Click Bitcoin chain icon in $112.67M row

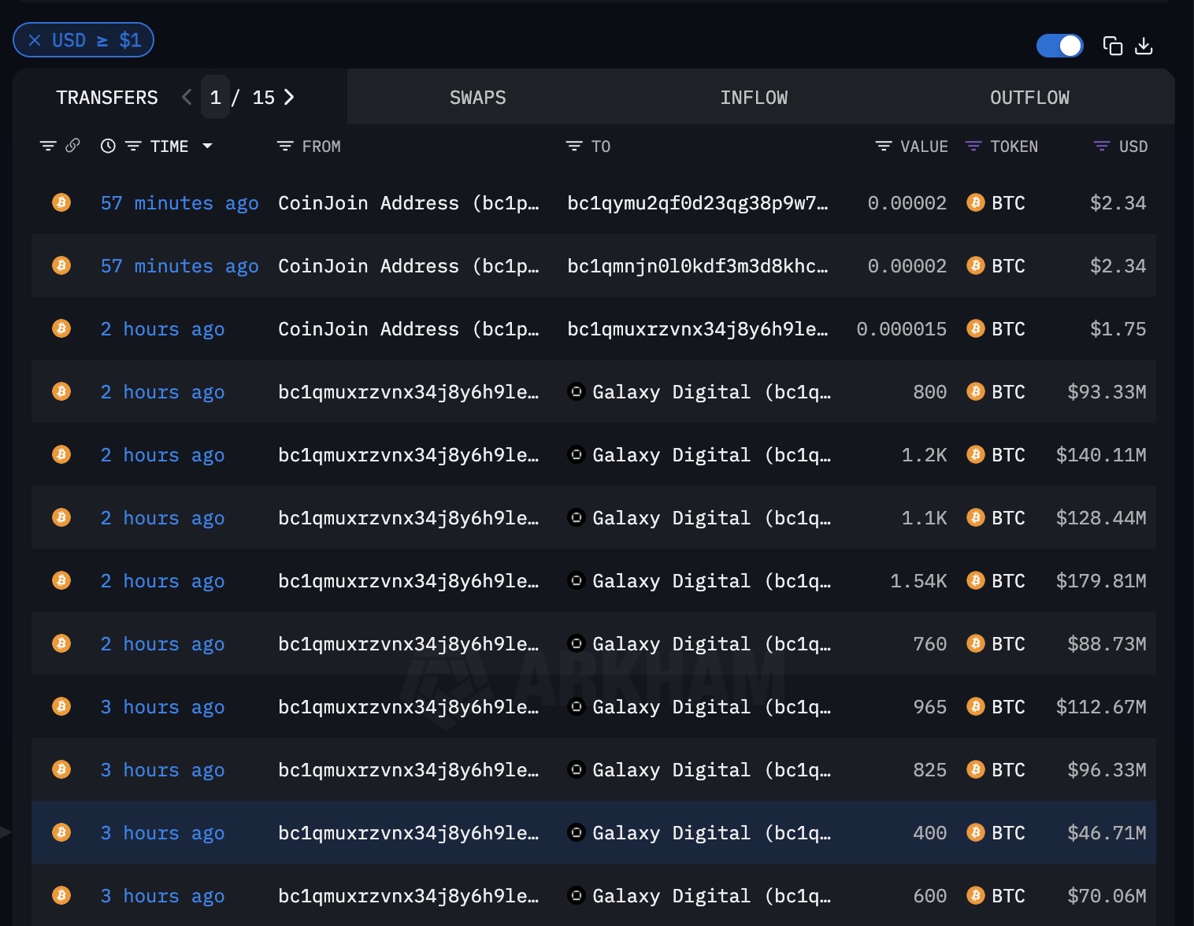(x=61, y=706)
